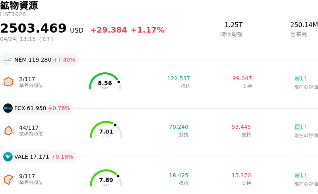This screenshot has width=318, height=194.
Task: Click the radar chart icon beside 9/117
Action: (9, 179)
